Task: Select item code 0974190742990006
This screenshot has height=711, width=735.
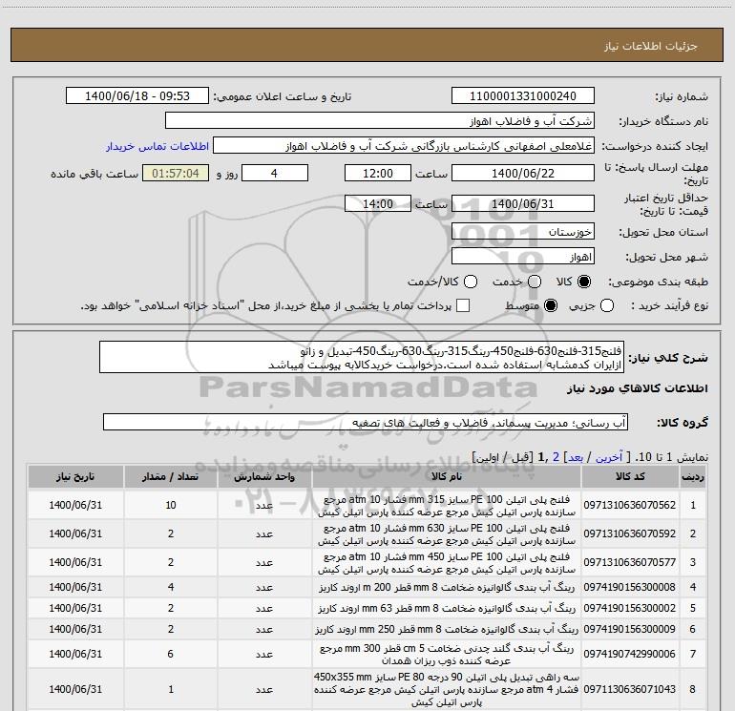Action: 630,654
